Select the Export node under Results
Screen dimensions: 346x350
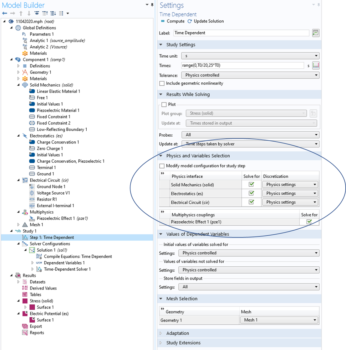click(x=36, y=326)
